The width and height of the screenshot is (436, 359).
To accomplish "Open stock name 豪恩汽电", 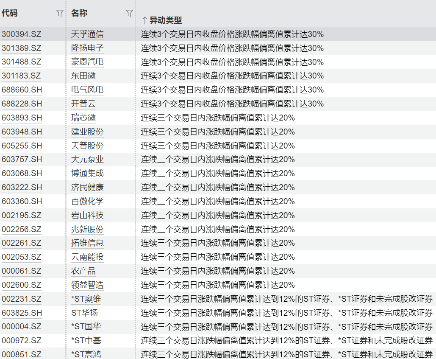I will click(x=87, y=62).
